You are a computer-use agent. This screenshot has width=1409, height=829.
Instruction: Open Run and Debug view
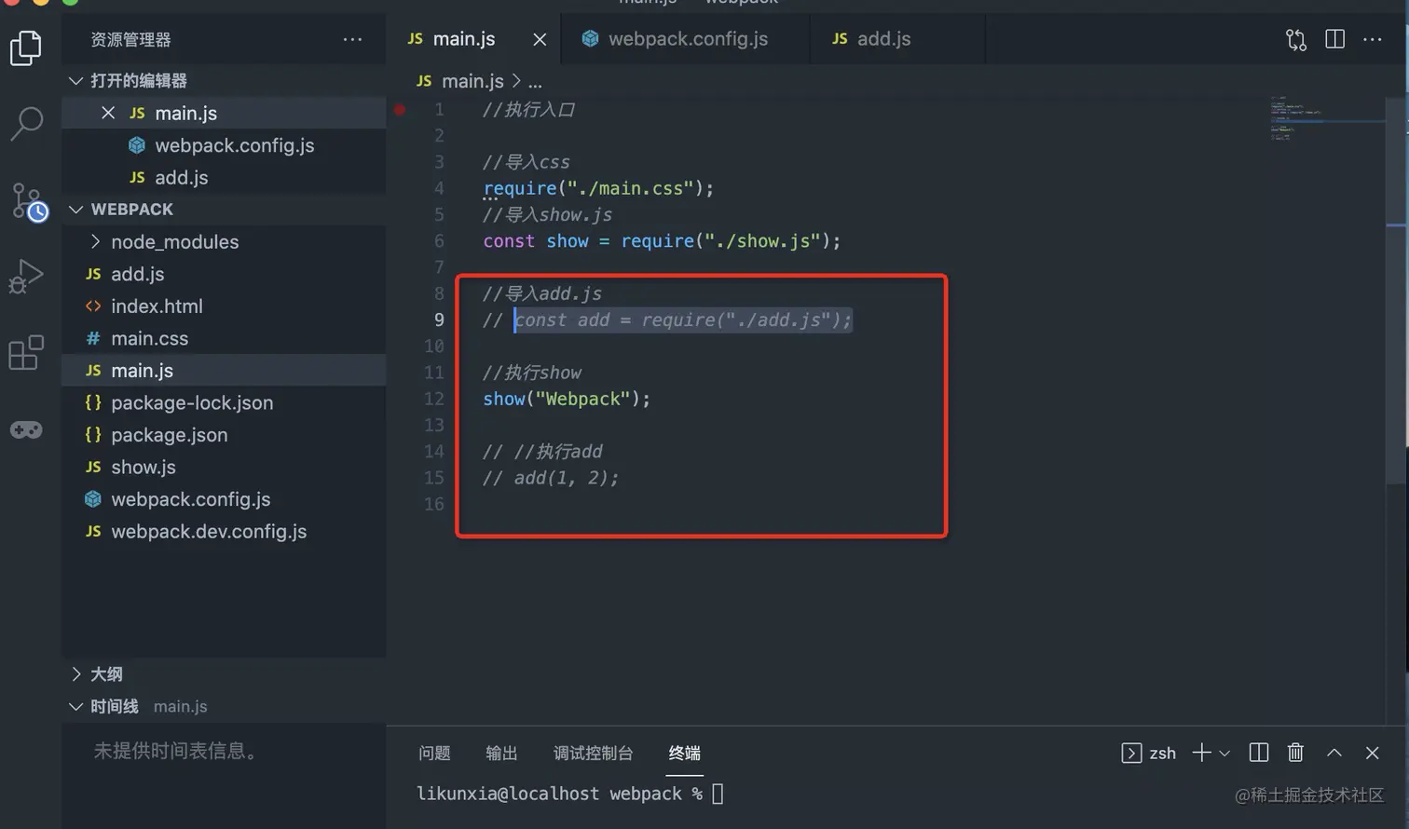click(26, 277)
